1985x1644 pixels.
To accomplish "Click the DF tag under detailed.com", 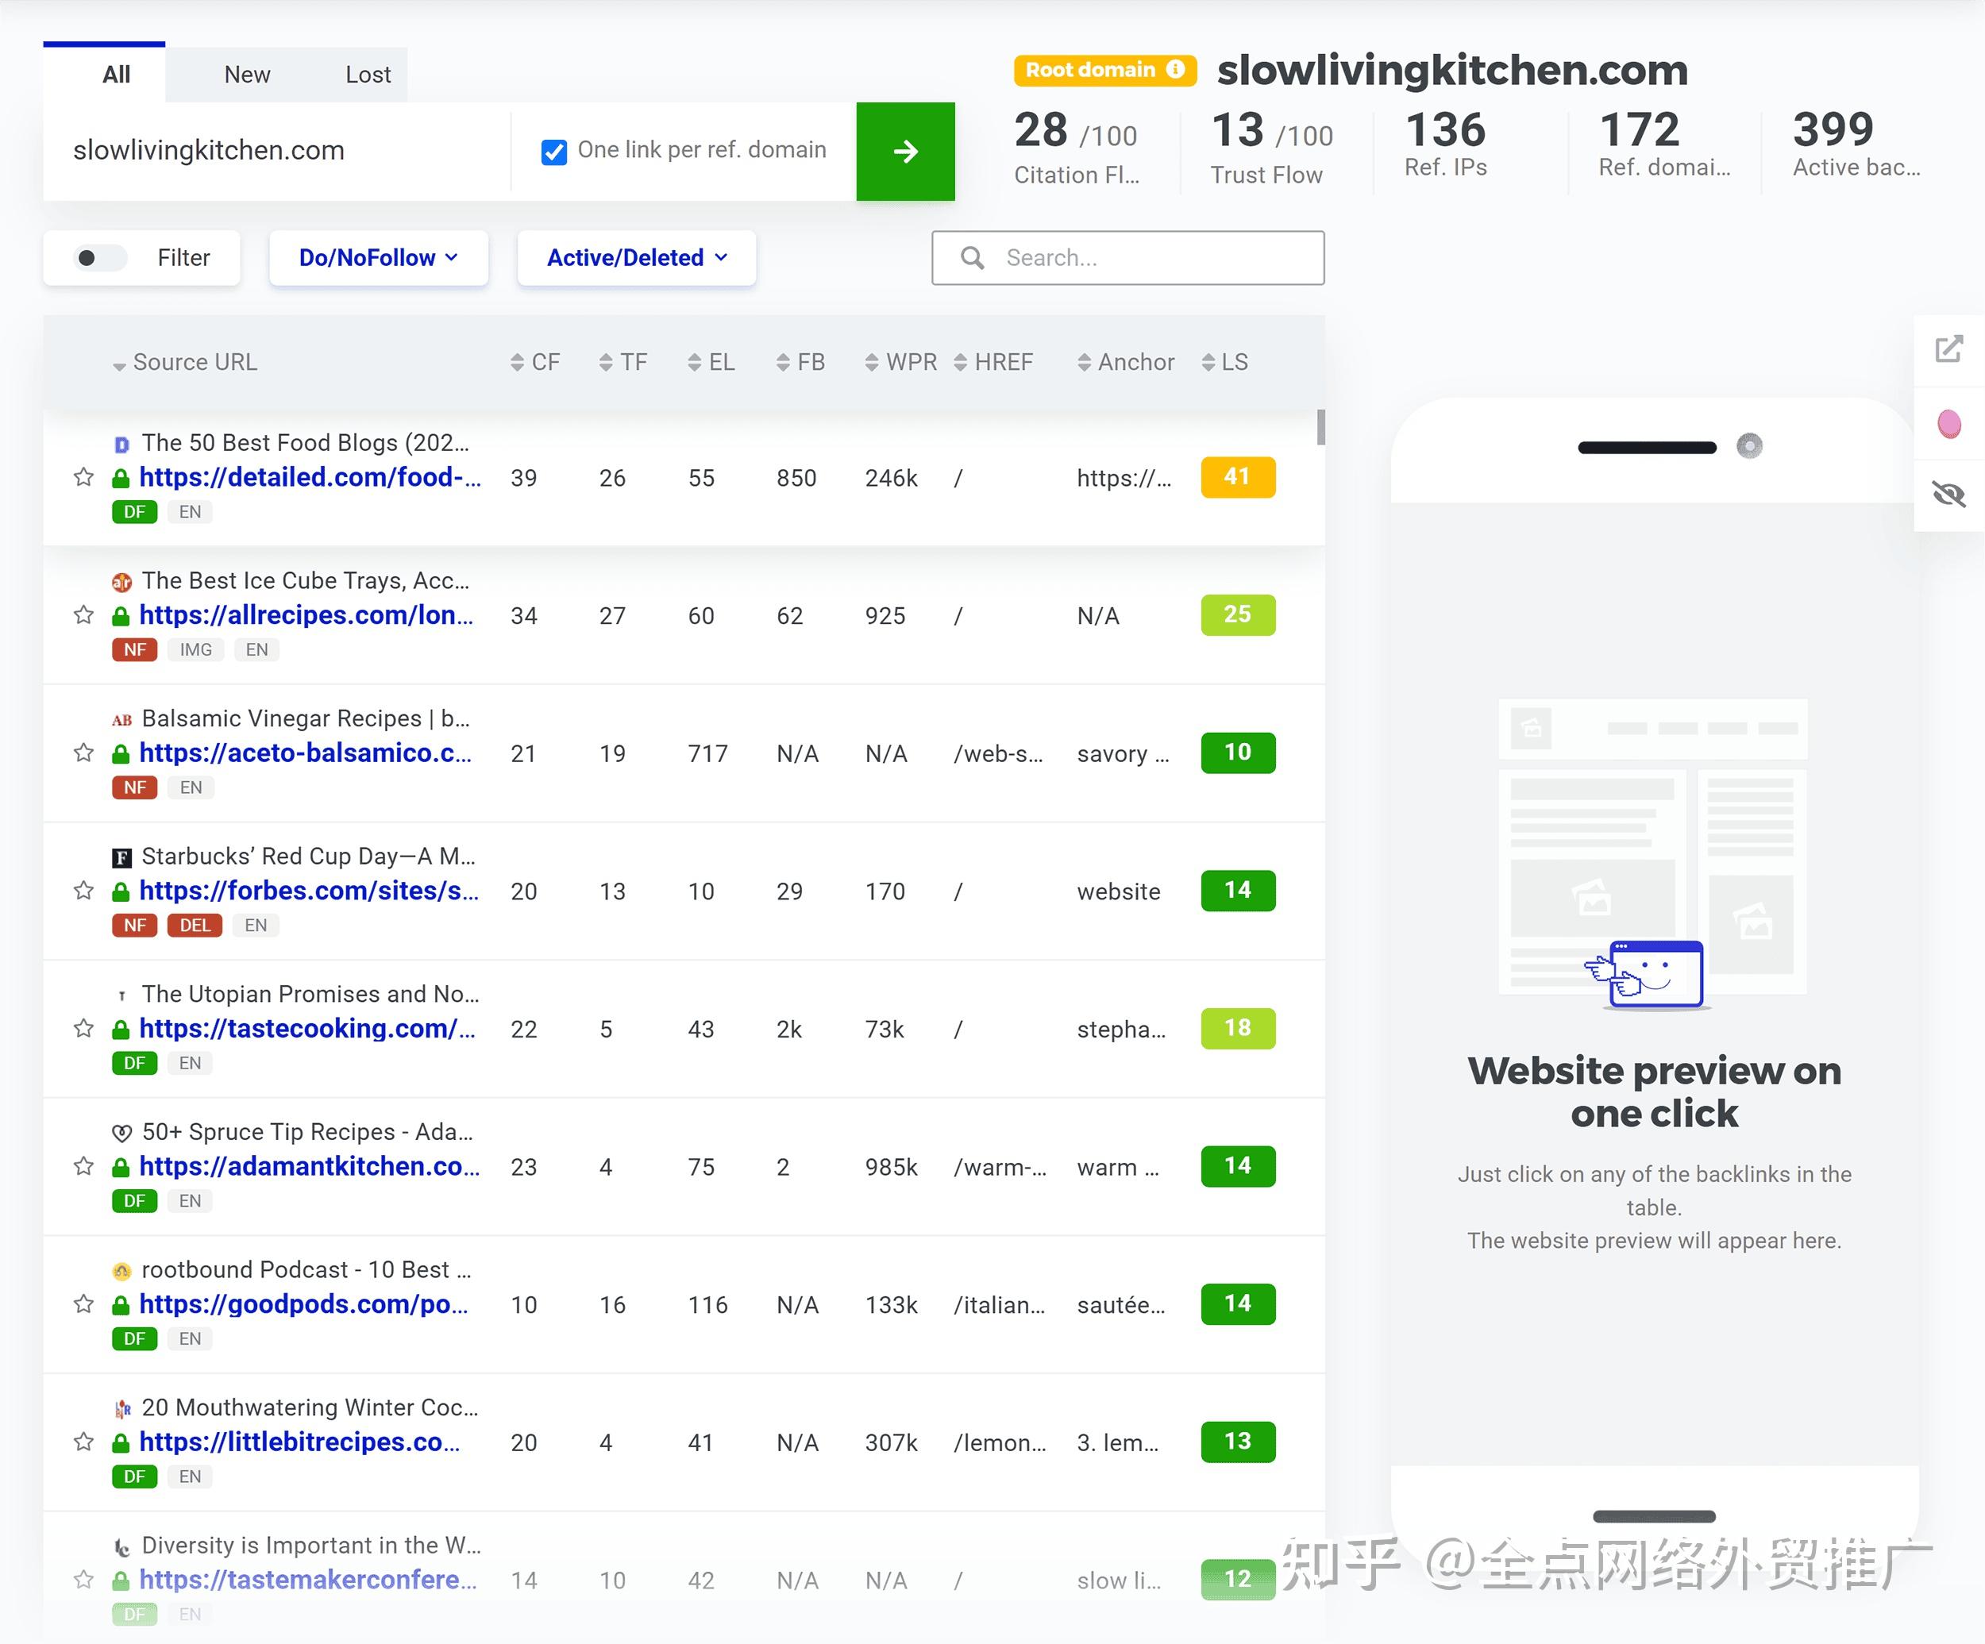I will tap(134, 512).
